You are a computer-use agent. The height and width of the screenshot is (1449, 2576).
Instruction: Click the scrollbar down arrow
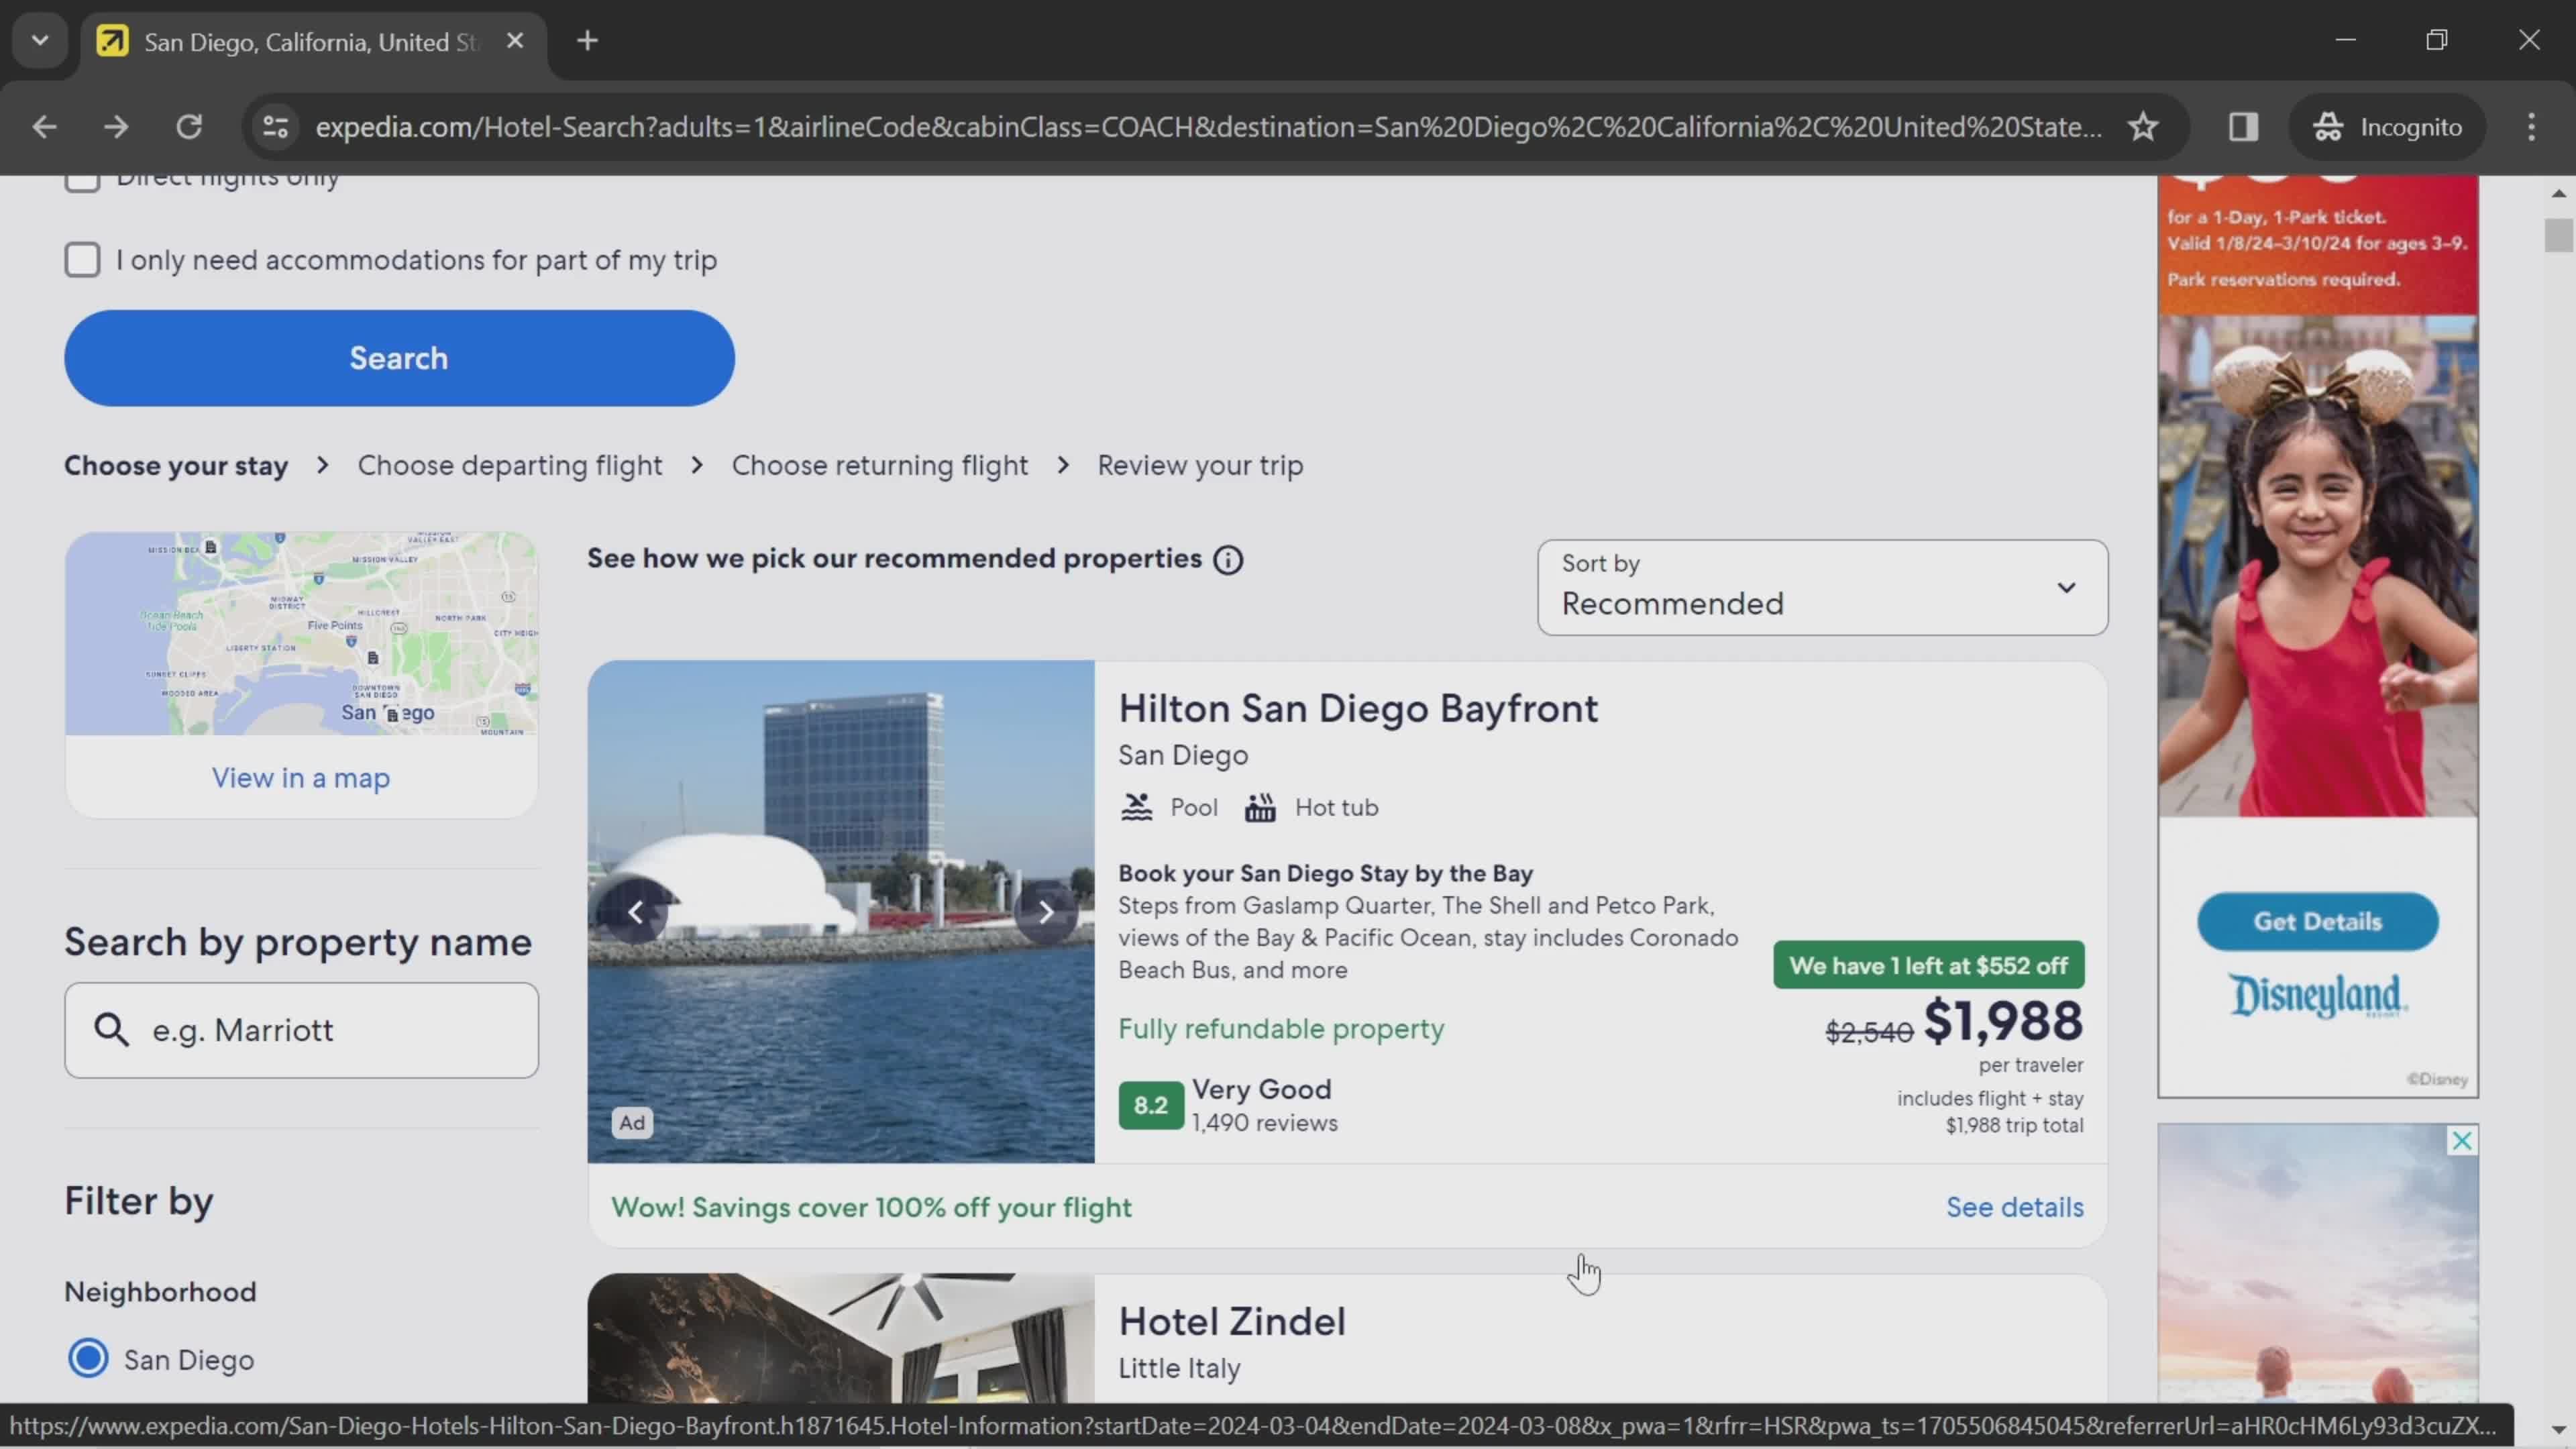(x=2558, y=1430)
